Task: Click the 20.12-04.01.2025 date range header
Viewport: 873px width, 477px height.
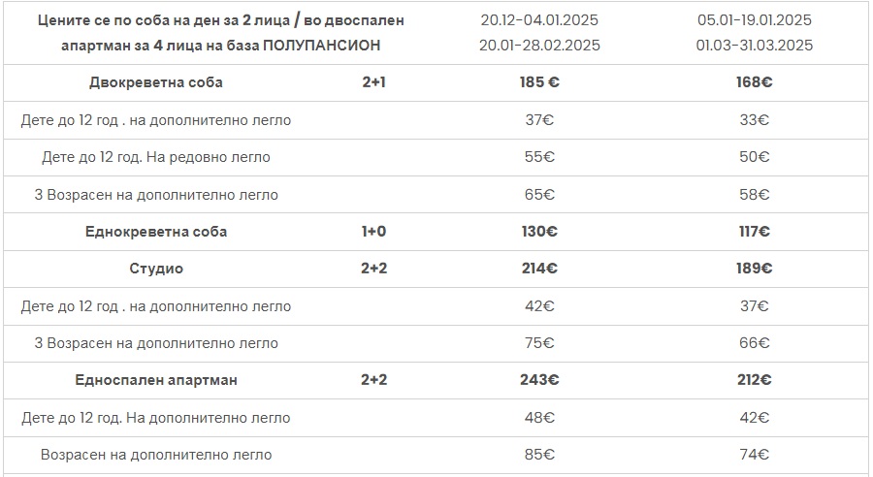Action: point(539,20)
